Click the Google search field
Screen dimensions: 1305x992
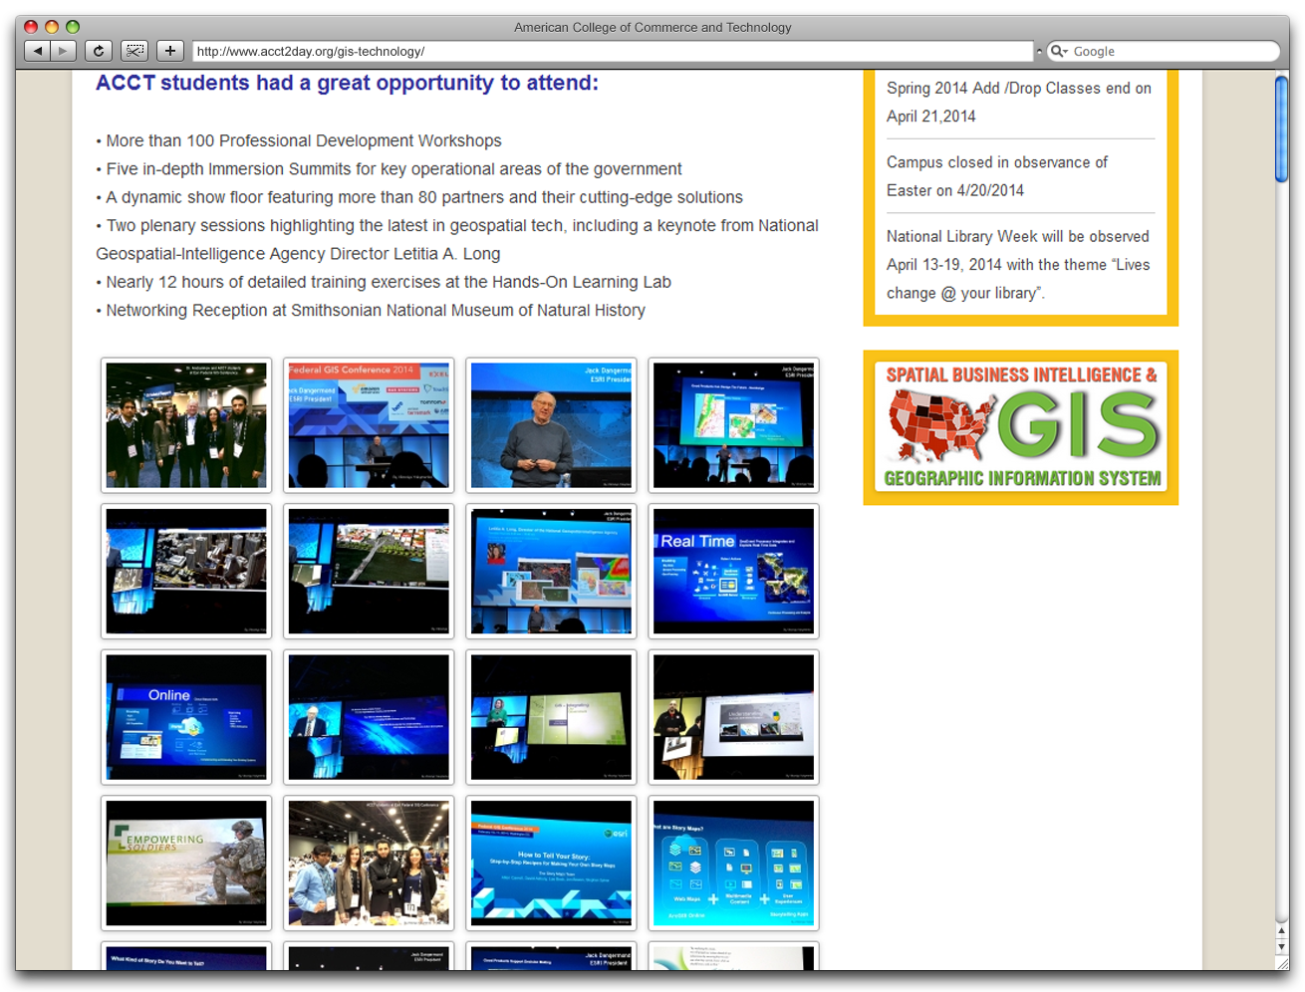[1164, 51]
